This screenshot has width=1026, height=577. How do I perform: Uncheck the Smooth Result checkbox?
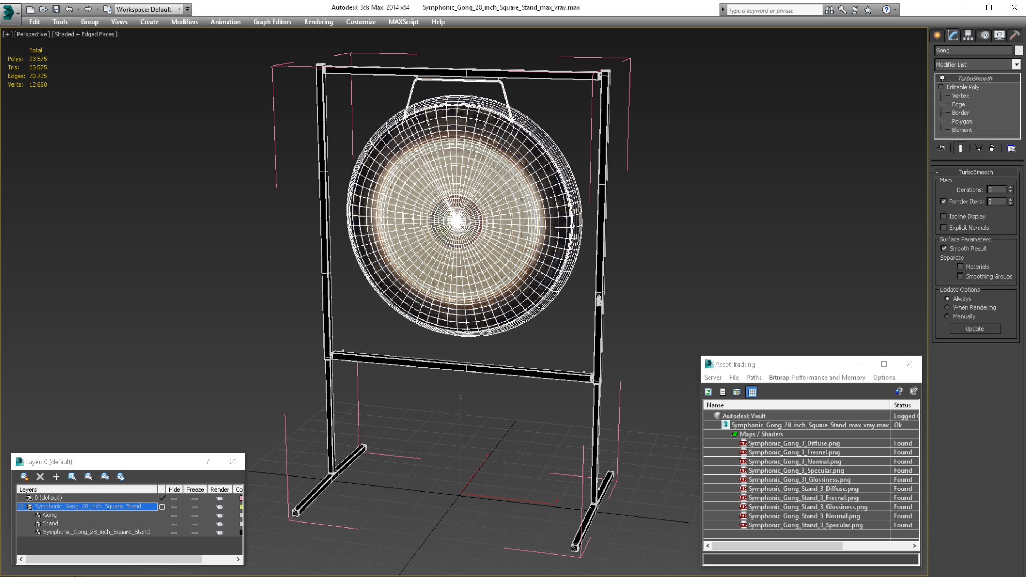click(944, 248)
